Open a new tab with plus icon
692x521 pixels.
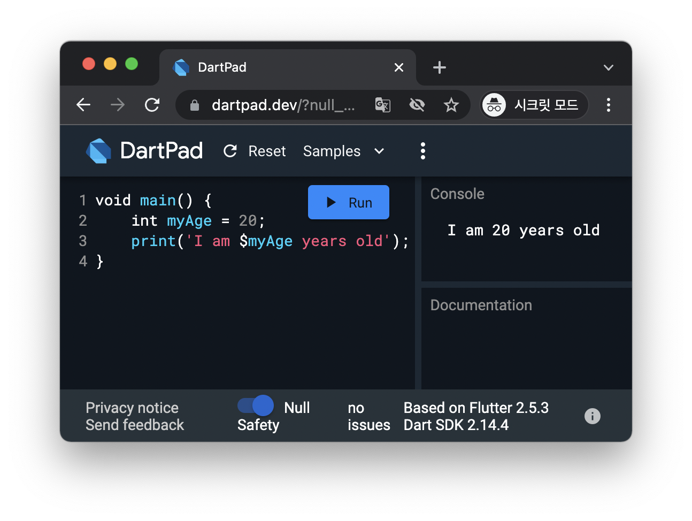pyautogui.click(x=440, y=67)
